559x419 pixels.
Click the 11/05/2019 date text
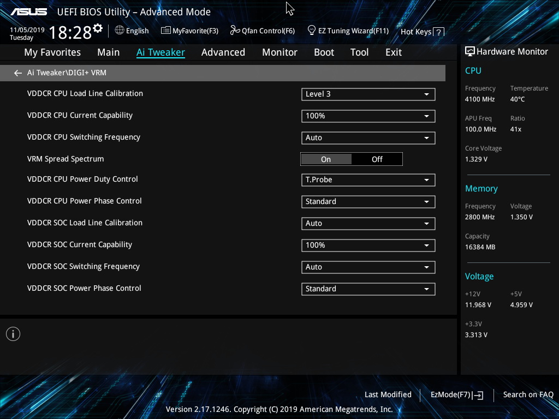click(27, 30)
